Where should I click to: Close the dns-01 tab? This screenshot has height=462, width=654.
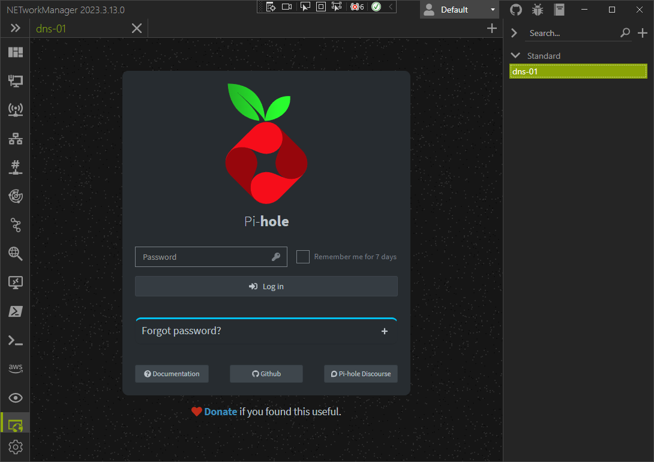tap(137, 28)
